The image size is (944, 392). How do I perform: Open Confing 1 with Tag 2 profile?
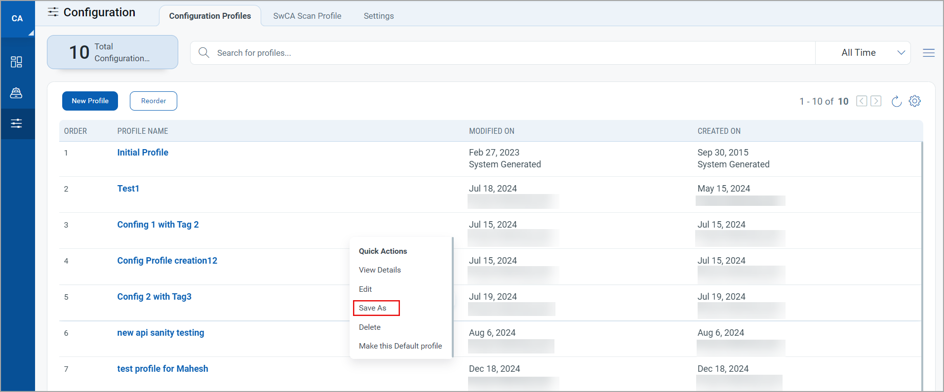[x=158, y=225]
